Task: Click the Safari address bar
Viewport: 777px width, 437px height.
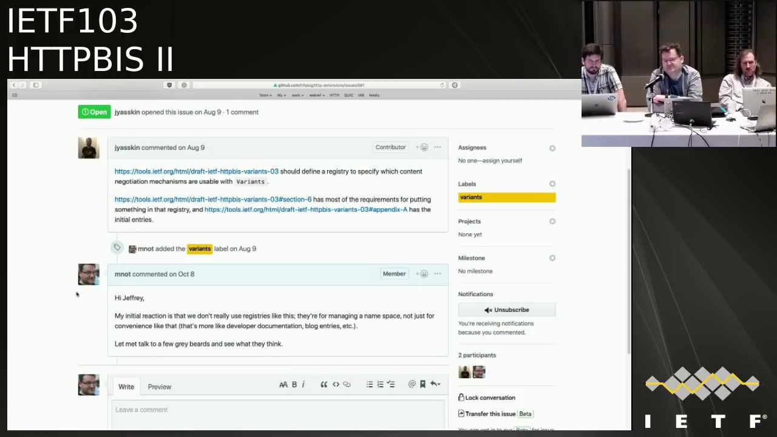Action: coord(320,85)
